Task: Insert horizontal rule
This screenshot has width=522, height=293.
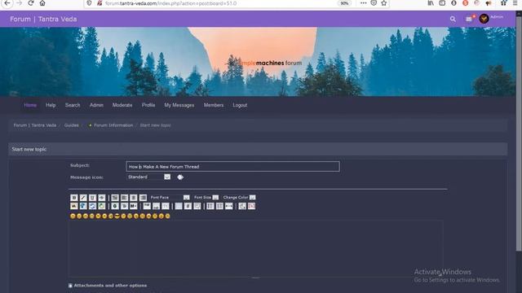Action: (x=229, y=206)
